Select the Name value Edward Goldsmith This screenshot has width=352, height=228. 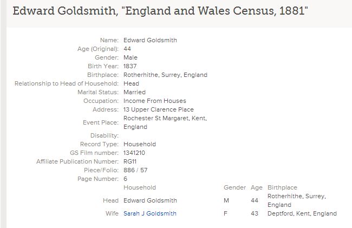(150, 40)
